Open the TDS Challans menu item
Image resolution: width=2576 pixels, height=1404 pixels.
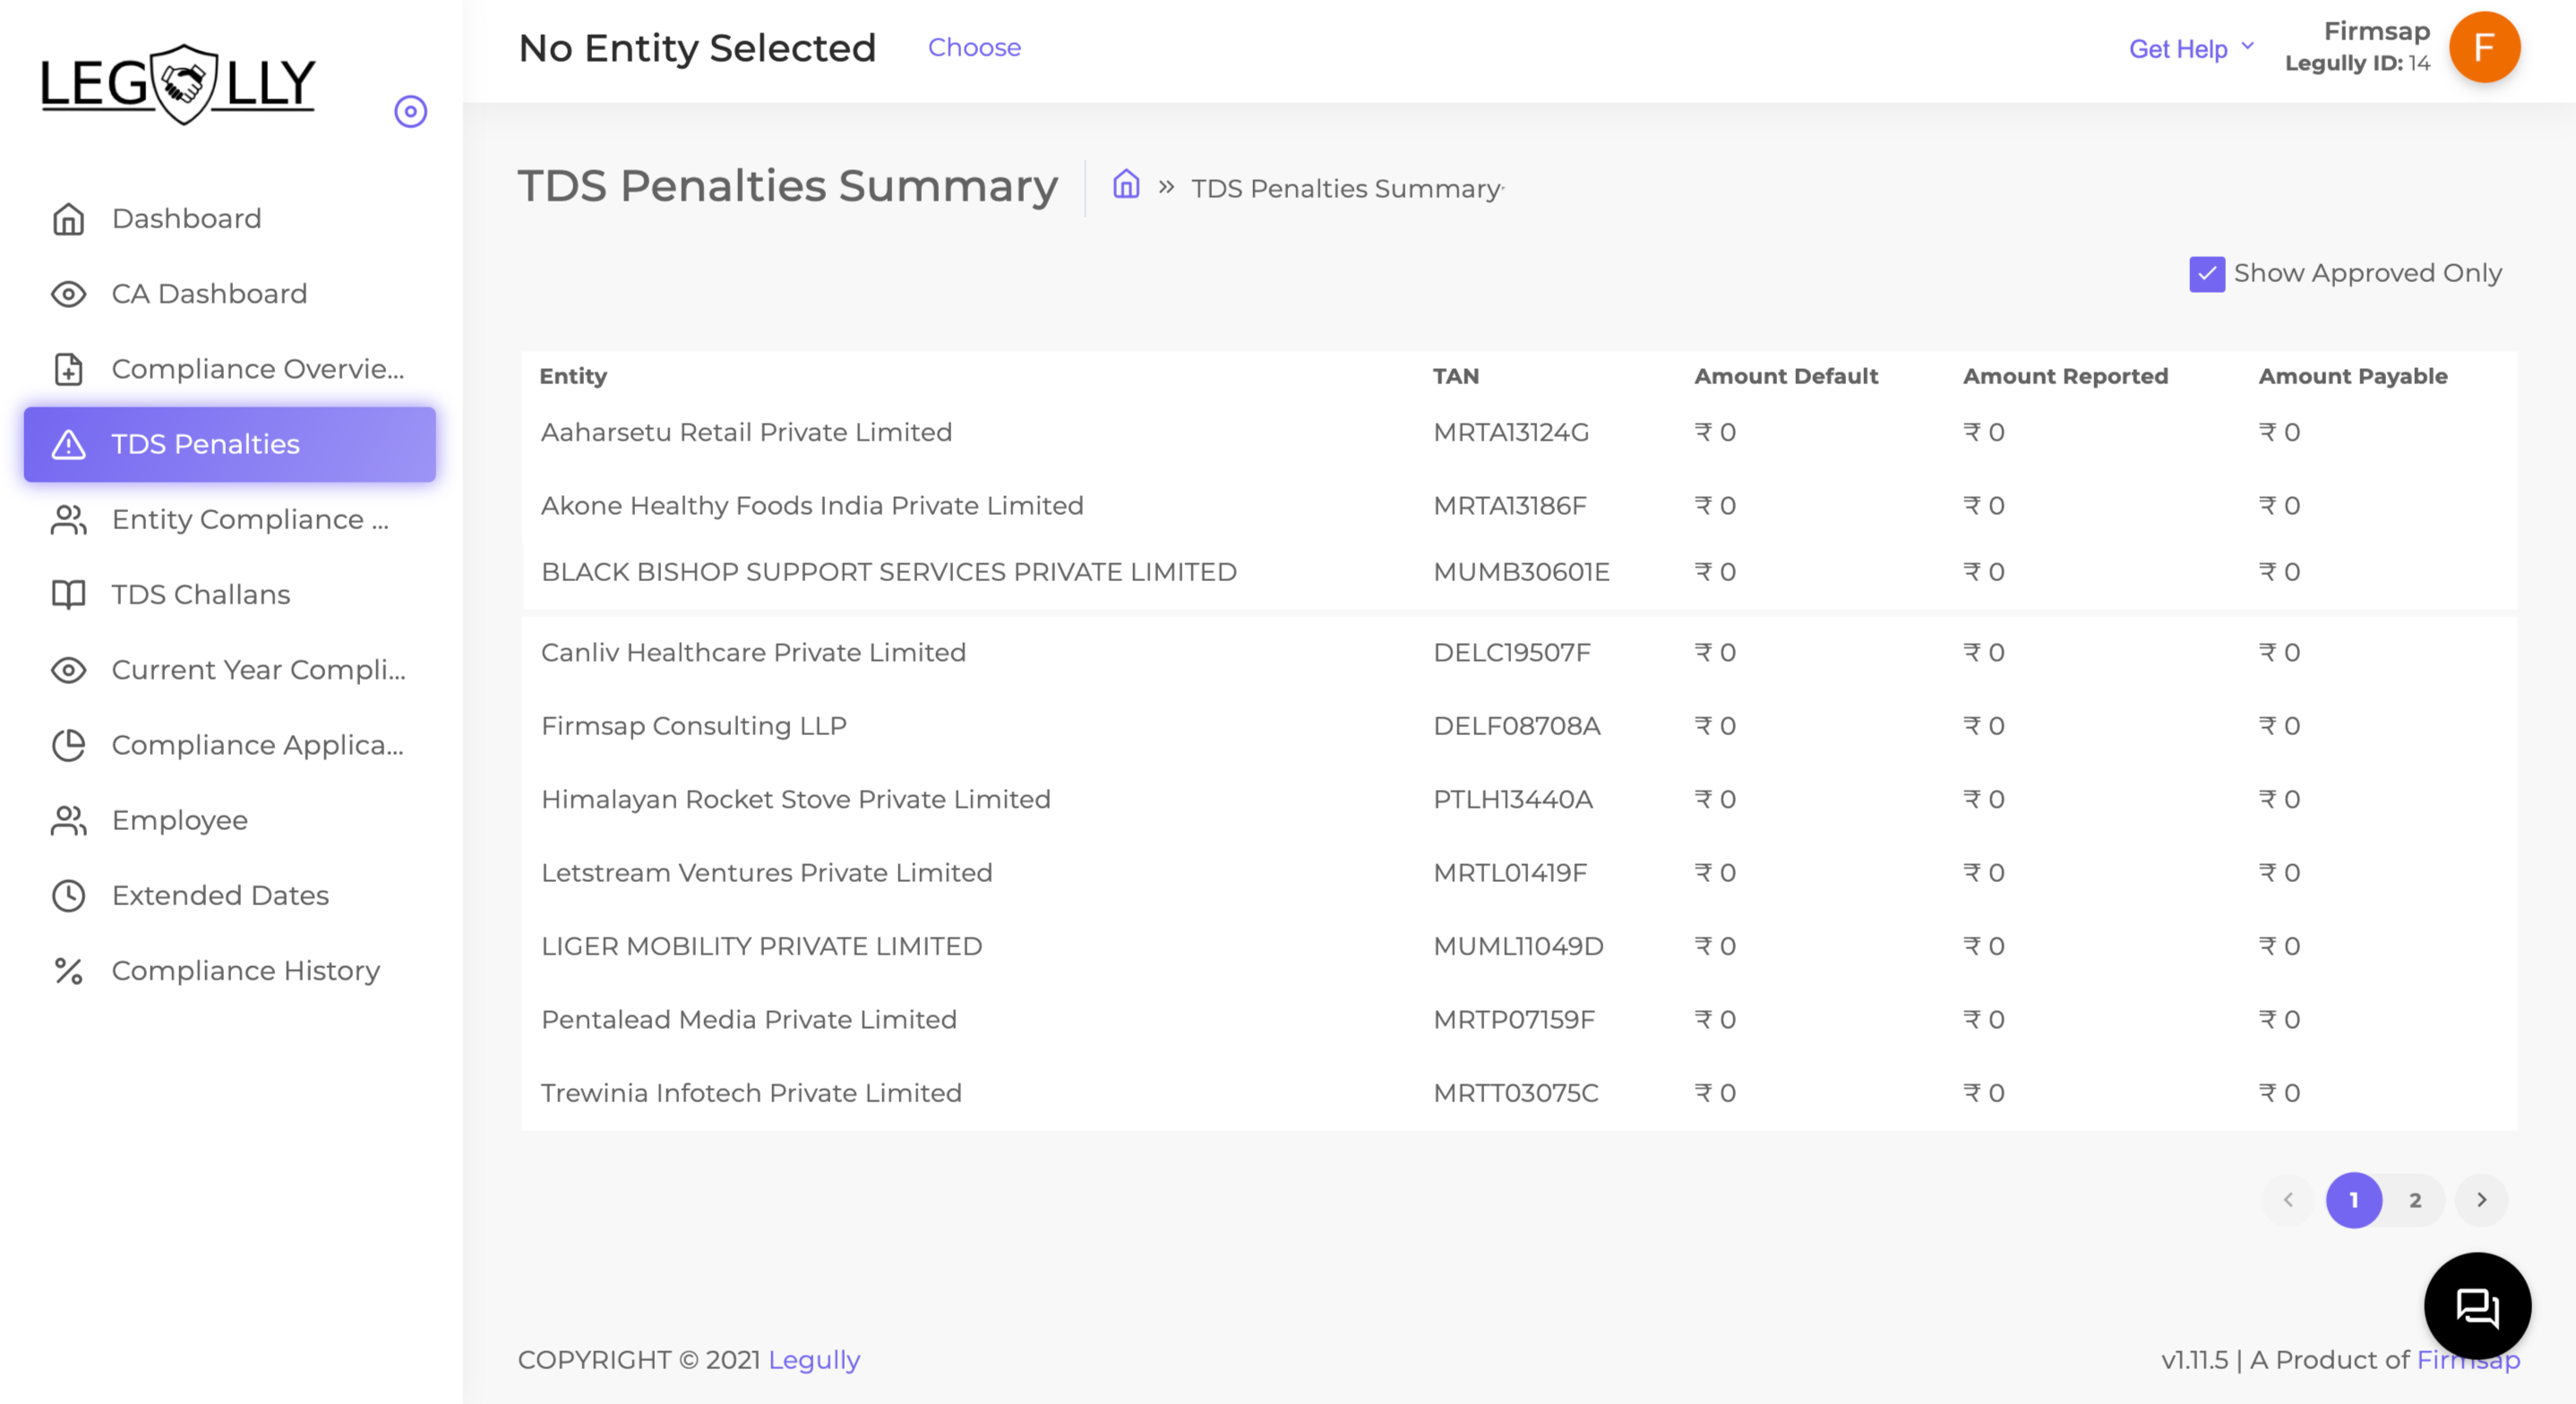[x=230, y=594]
